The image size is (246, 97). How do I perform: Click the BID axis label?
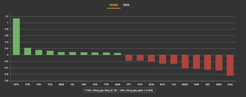point(208,85)
